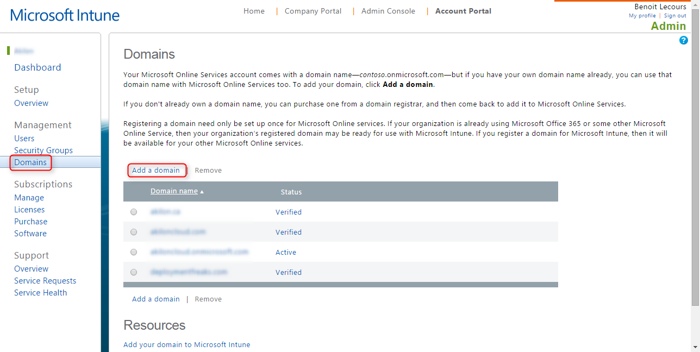
Task: Sort by the Domain name column header
Action: coord(174,191)
